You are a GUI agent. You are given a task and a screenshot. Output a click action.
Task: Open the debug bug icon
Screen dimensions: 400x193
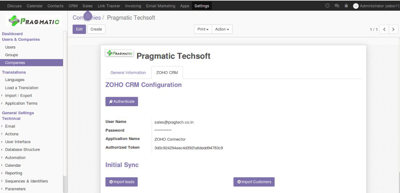click(x=346, y=5)
